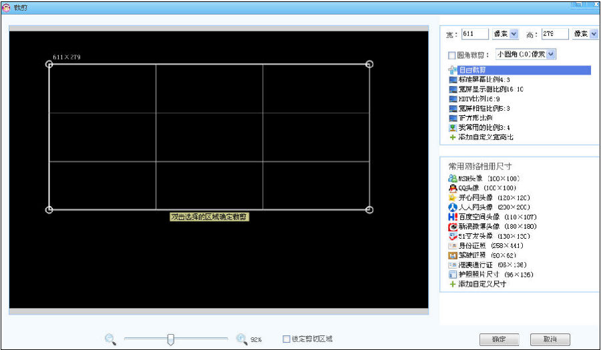Select my common ratio 3:4 text
The width and height of the screenshot is (601, 350).
[485, 128]
